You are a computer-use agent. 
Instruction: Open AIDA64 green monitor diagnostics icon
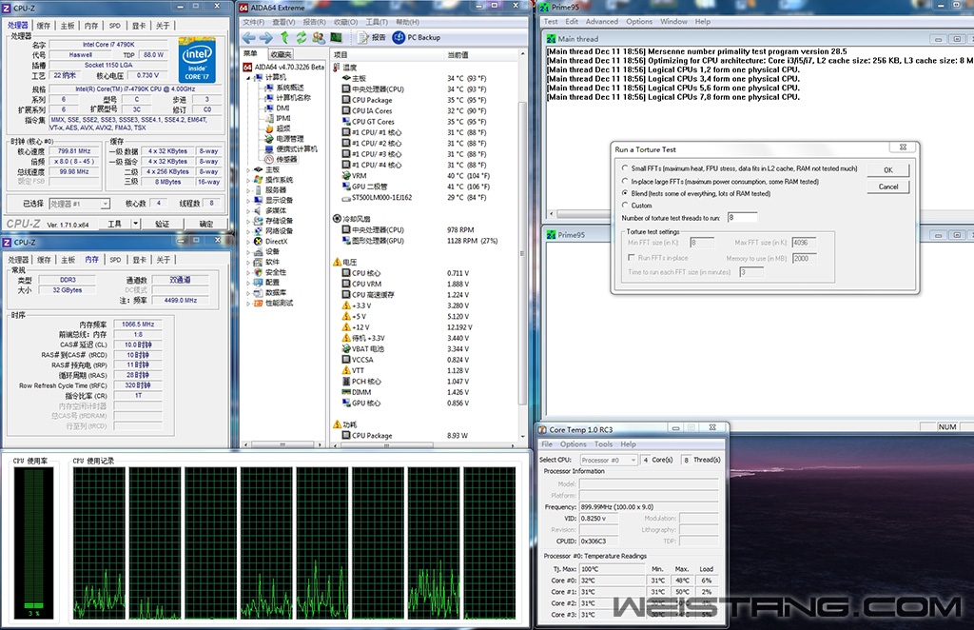[x=336, y=38]
